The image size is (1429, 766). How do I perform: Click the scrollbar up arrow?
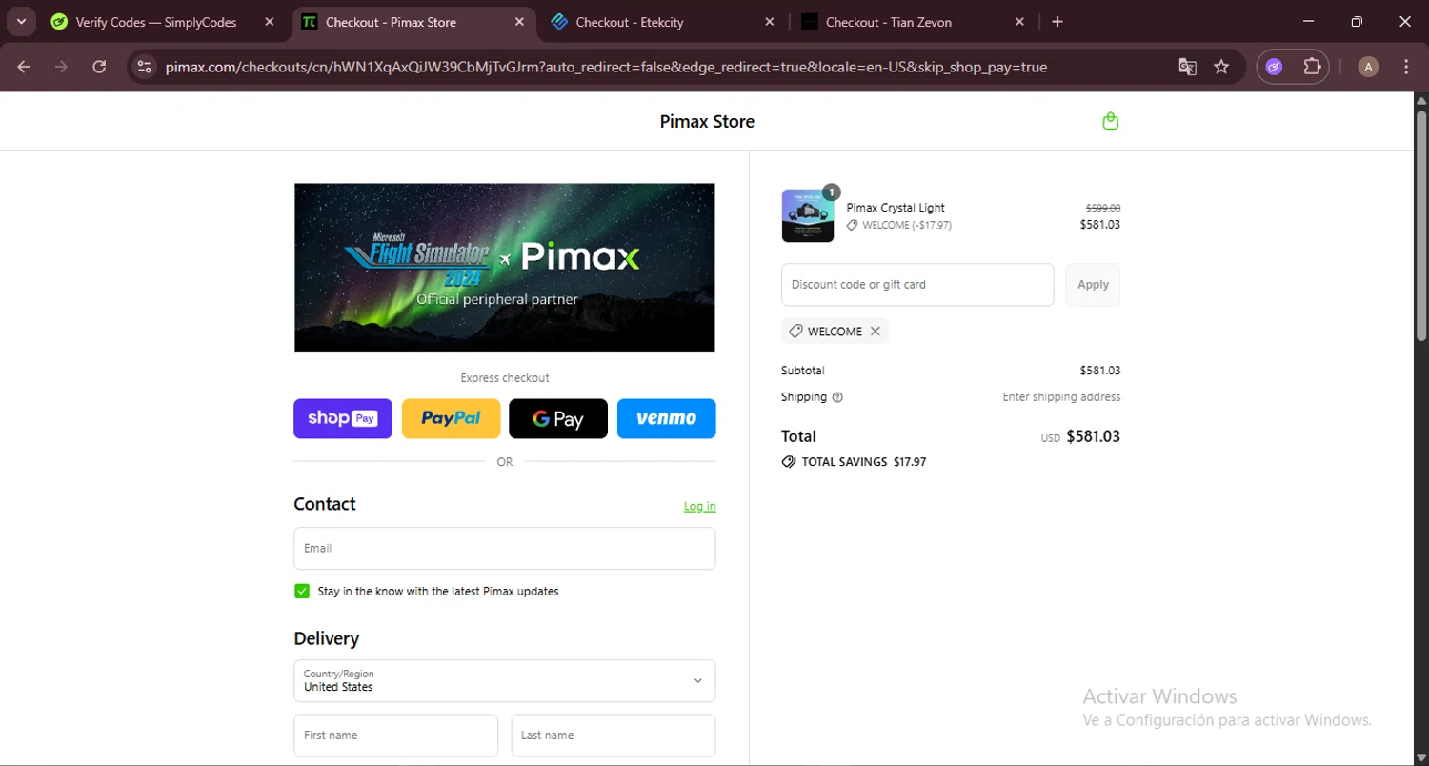(x=1420, y=100)
